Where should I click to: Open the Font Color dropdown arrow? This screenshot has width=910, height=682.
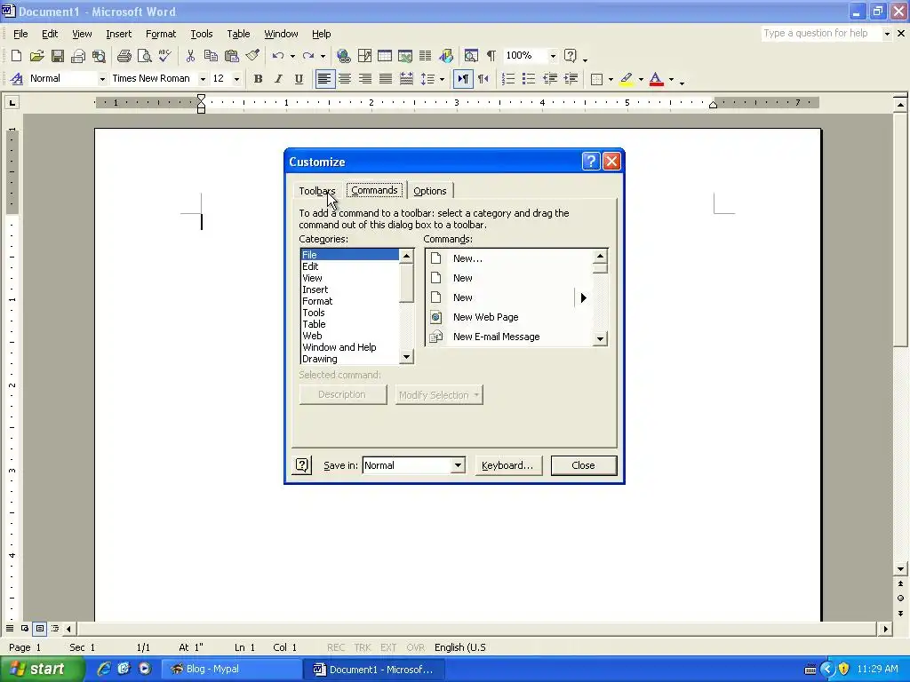672,79
